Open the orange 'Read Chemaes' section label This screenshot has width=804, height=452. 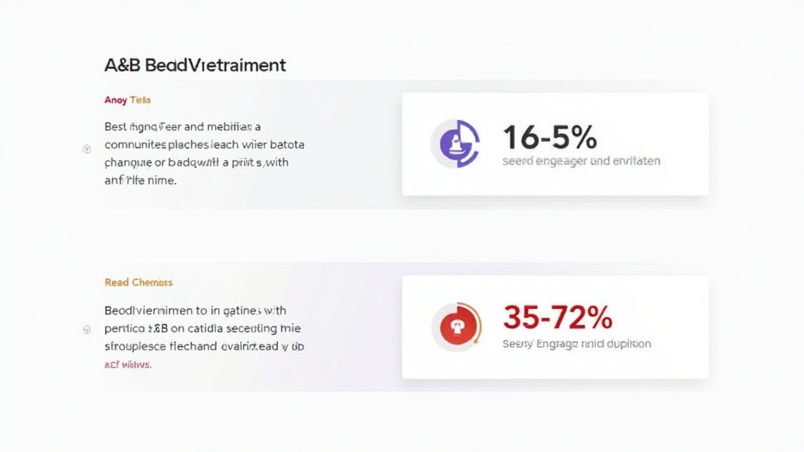(138, 282)
